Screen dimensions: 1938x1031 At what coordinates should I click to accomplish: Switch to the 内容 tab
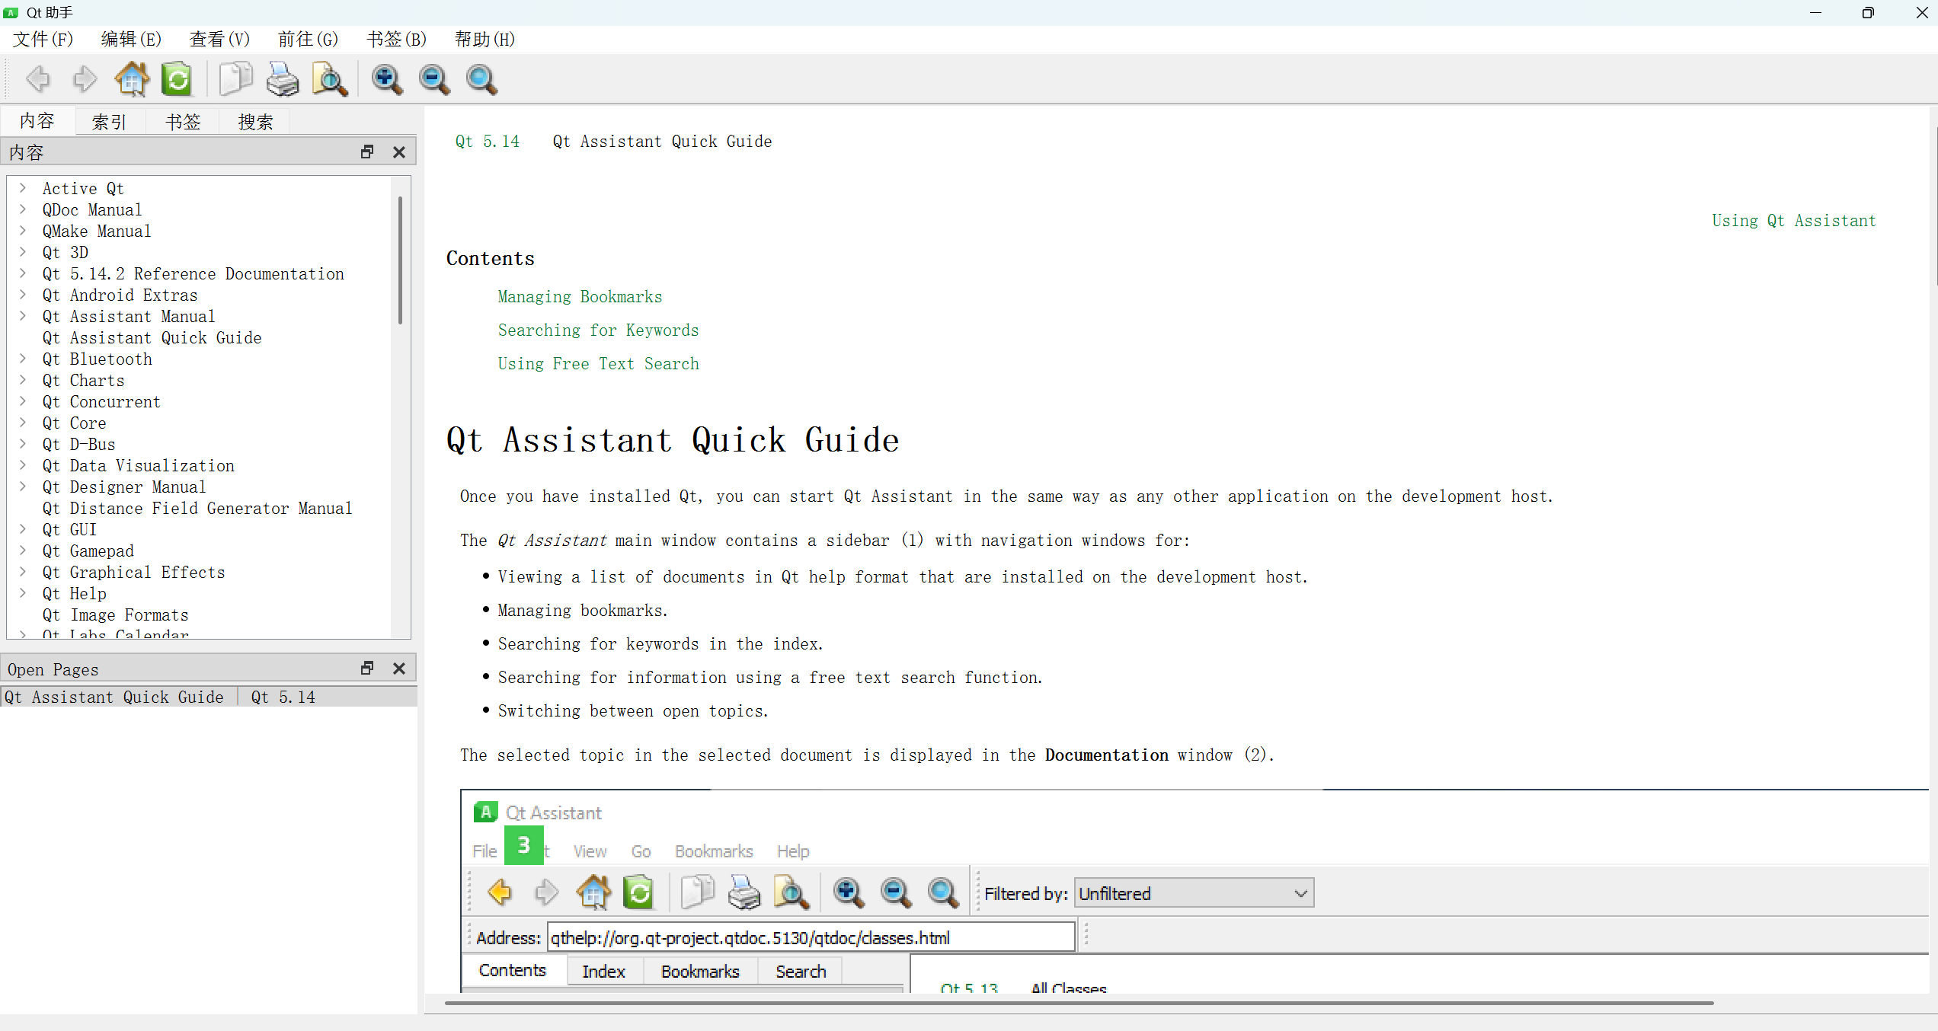pyautogui.click(x=37, y=121)
